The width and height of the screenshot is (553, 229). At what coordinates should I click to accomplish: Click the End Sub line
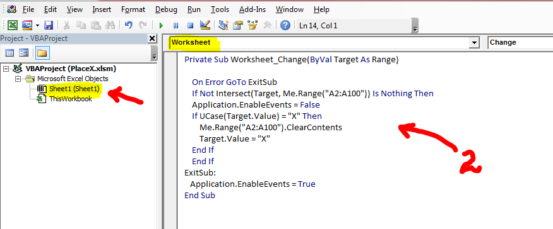[x=199, y=195]
